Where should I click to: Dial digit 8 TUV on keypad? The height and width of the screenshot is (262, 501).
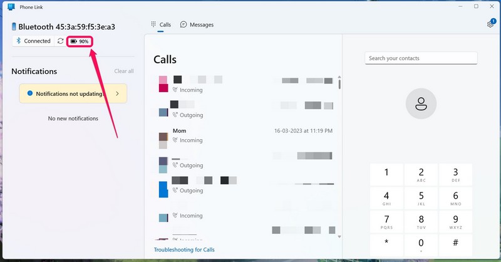(x=421, y=222)
